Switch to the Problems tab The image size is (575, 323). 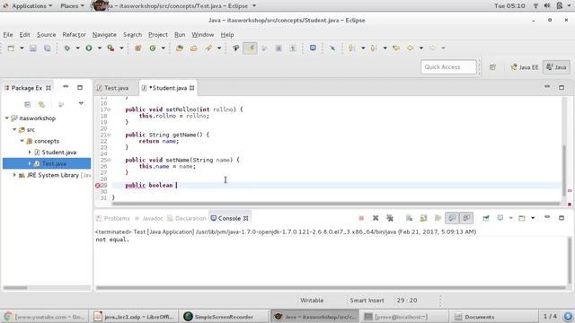[113, 218]
